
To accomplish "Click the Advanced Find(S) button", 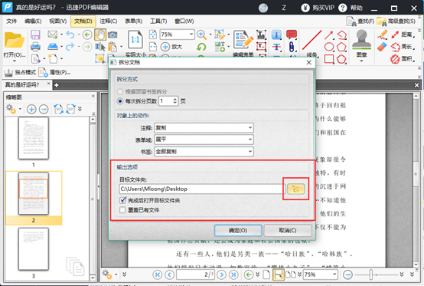I will click(x=396, y=21).
